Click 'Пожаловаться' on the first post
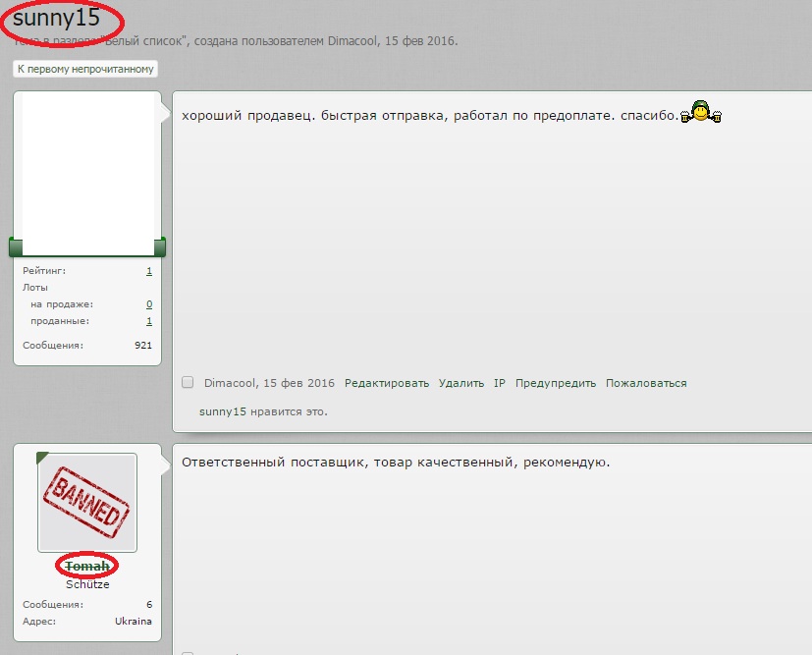This screenshot has height=655, width=812. pyautogui.click(x=646, y=383)
